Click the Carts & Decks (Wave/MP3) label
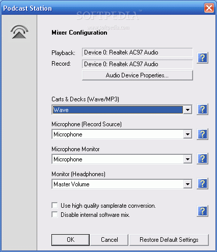The width and height of the screenshot is (217, 252). point(85,99)
